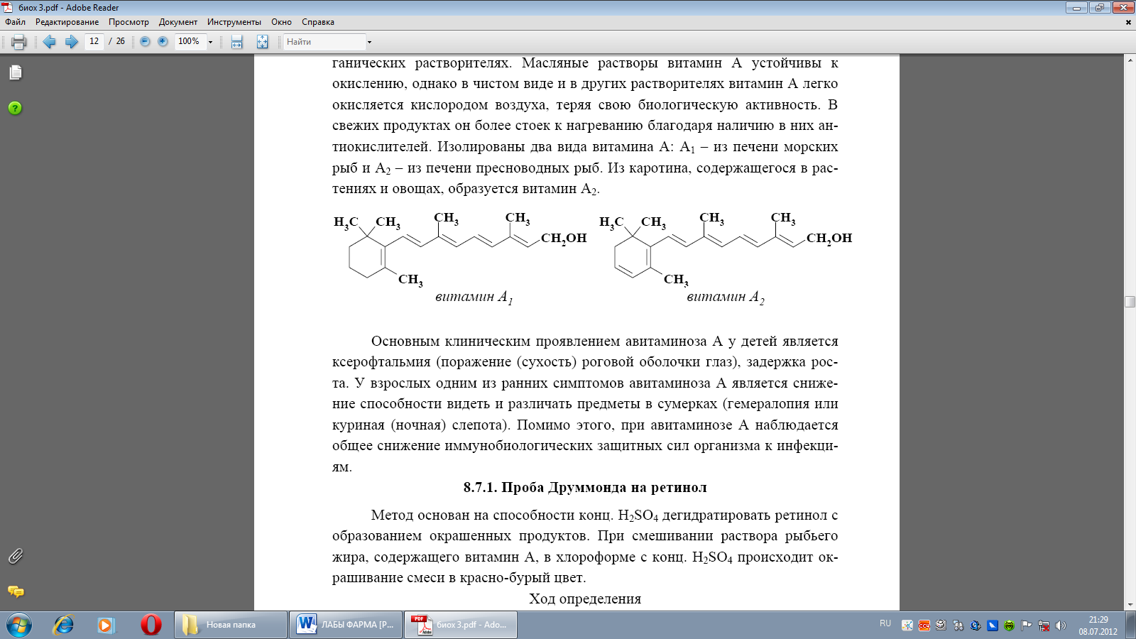Open the Attachments paperclip panel

click(16, 556)
